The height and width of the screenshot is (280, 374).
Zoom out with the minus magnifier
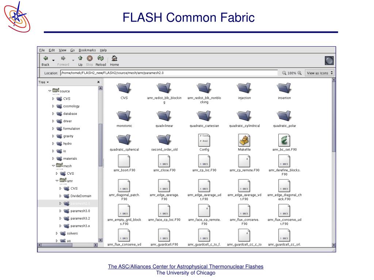(284, 73)
